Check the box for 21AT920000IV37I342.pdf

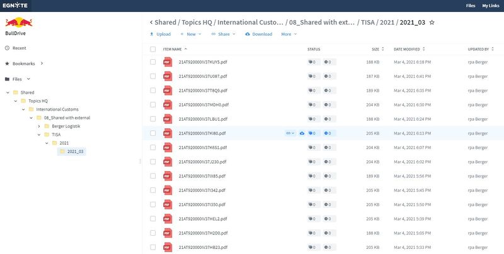[153, 190]
